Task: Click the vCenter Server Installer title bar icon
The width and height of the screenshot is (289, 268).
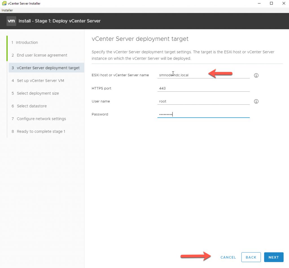Action: pos(4,3)
